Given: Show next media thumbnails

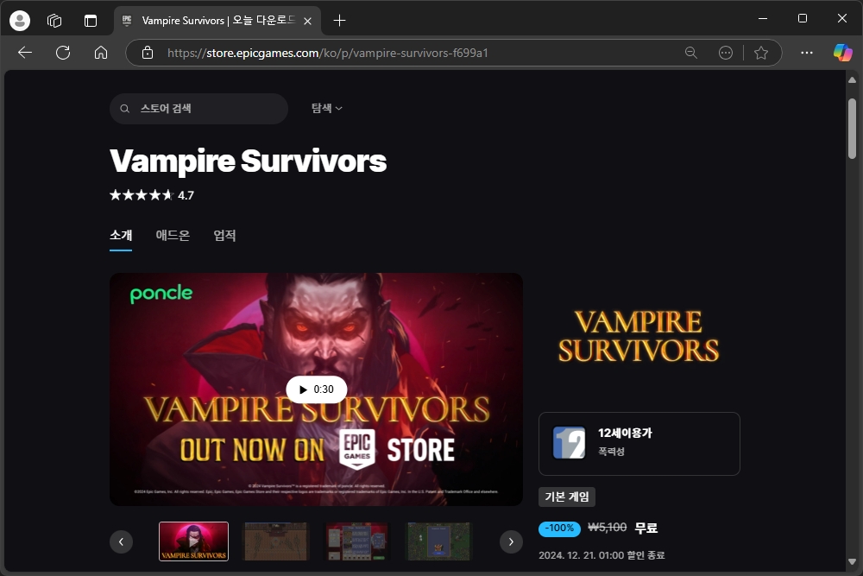Looking at the screenshot, I should click(x=511, y=541).
